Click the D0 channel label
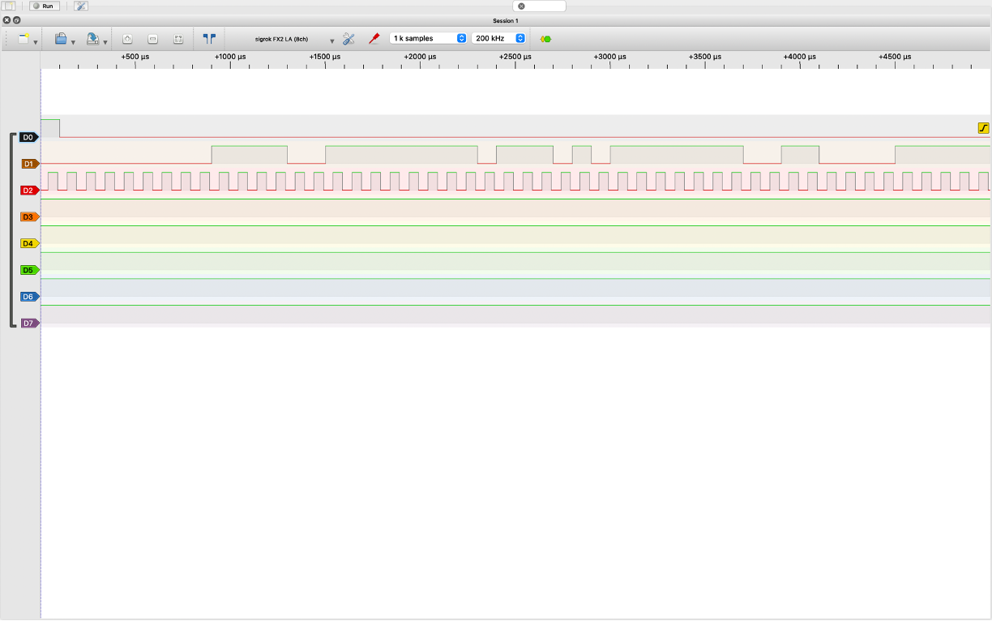The height and width of the screenshot is (621, 992). [x=28, y=138]
